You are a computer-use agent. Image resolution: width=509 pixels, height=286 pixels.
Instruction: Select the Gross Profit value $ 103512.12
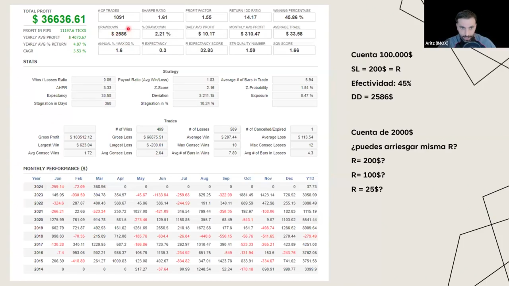pos(80,137)
